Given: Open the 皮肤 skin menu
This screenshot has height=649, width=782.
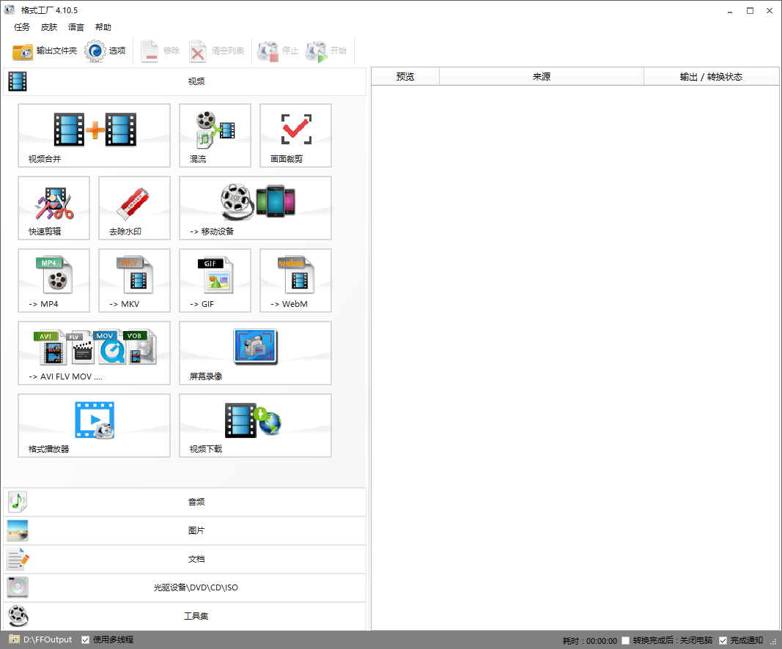Looking at the screenshot, I should [x=49, y=27].
